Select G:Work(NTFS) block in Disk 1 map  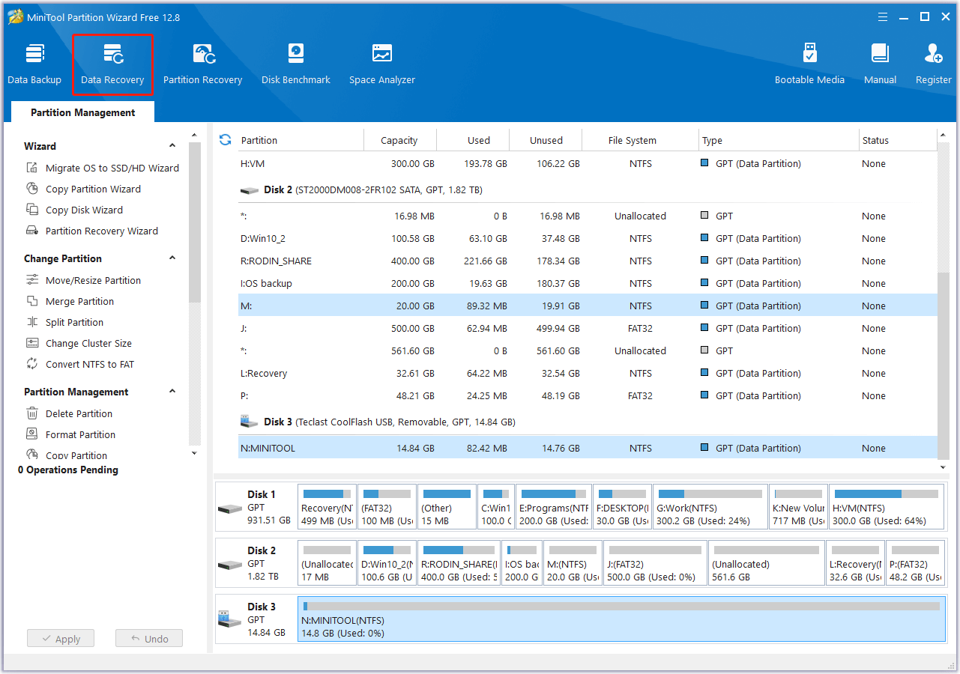710,507
